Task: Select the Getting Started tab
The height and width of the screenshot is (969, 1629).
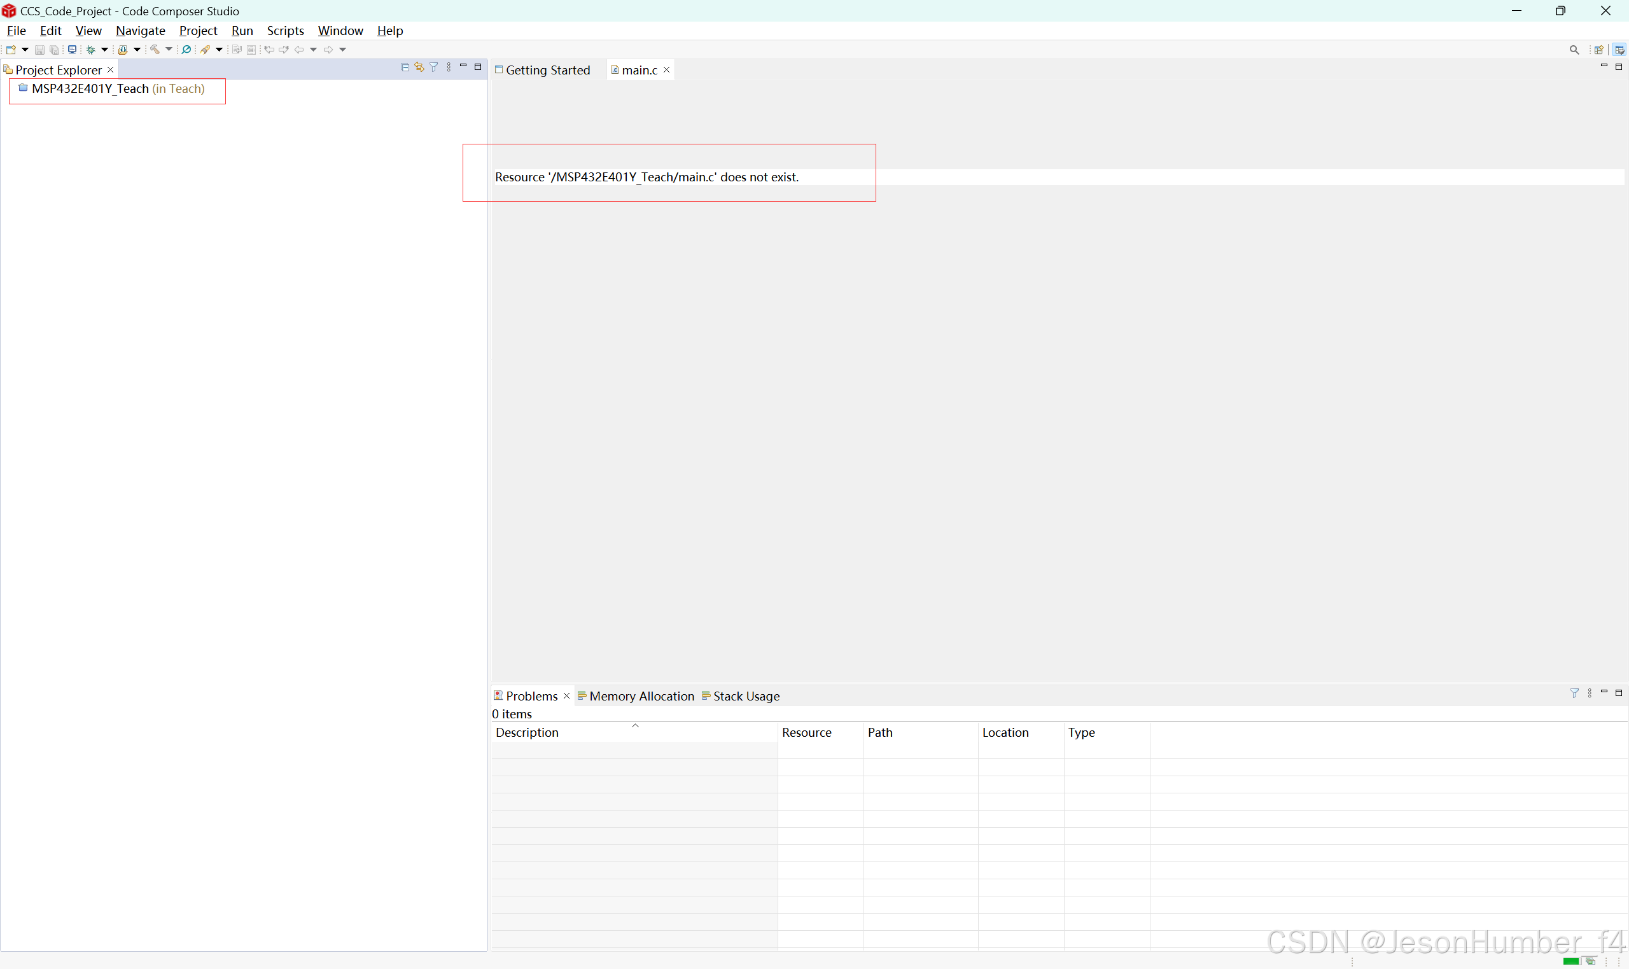Action: click(x=547, y=70)
